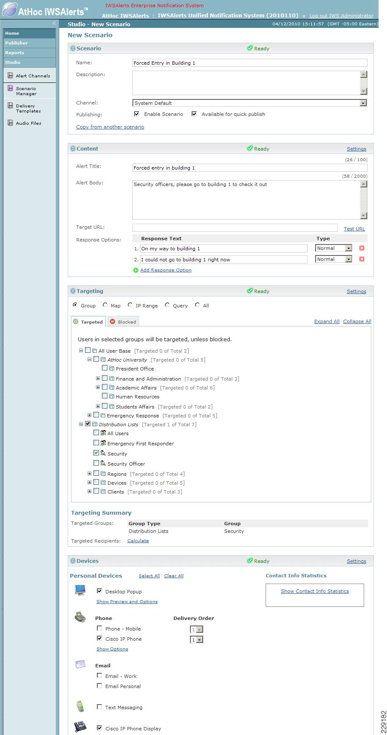Collapse the sidebar with the double-arrow icon
The image size is (387, 735).
pos(54,23)
